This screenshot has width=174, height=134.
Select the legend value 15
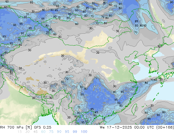click(x=19, y=132)
